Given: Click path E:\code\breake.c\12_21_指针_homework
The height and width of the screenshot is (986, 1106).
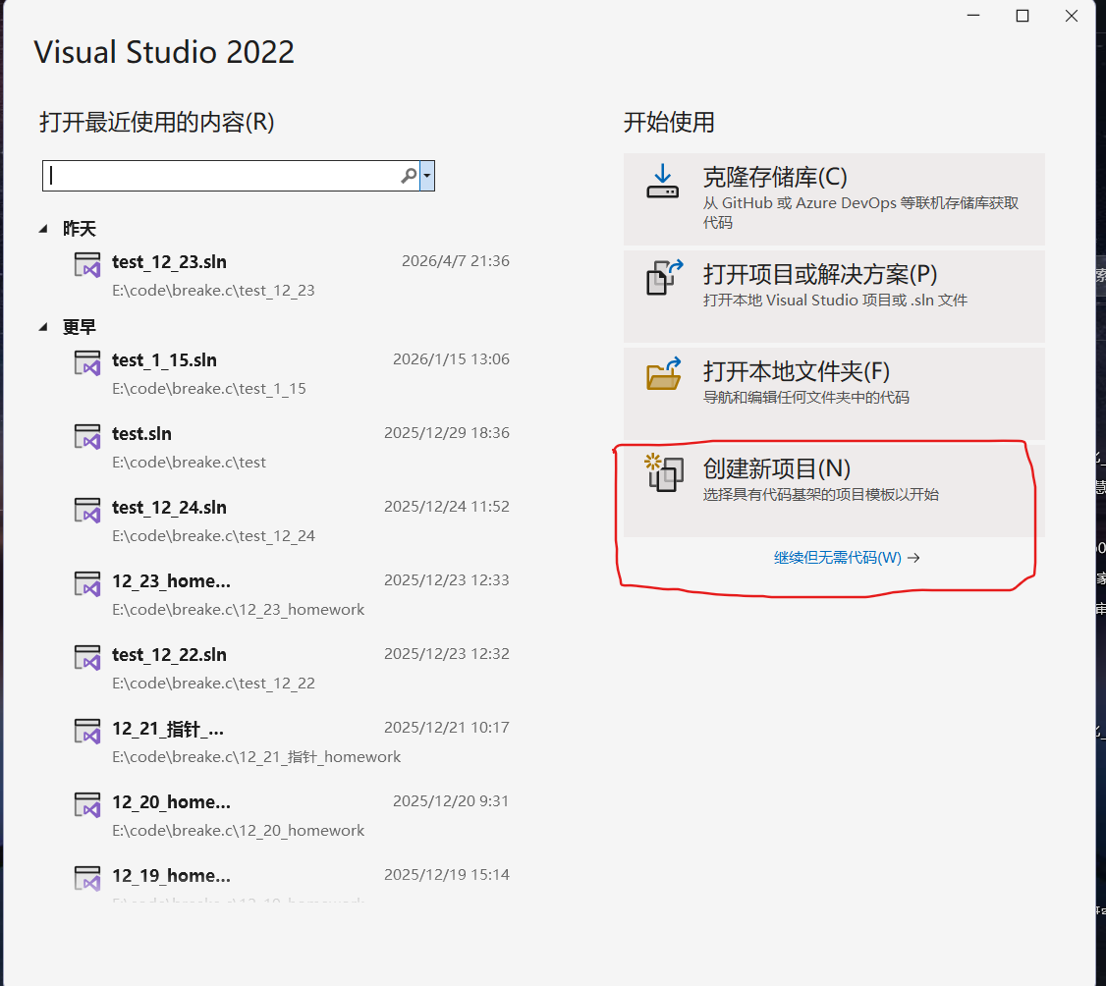Looking at the screenshot, I should (x=256, y=756).
